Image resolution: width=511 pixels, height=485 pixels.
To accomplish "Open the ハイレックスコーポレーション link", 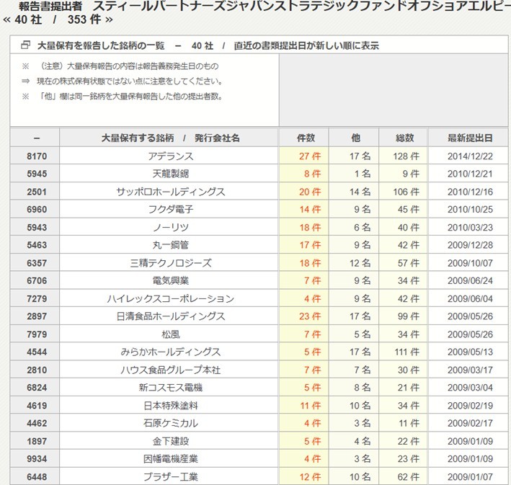I will click(170, 298).
